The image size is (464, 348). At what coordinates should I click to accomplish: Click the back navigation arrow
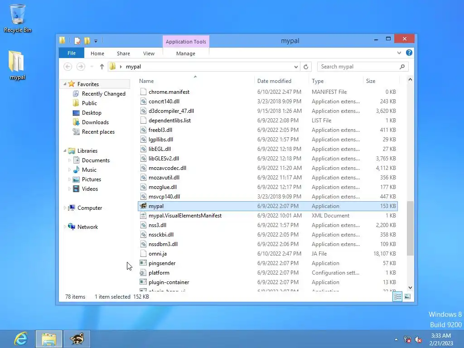click(x=68, y=67)
